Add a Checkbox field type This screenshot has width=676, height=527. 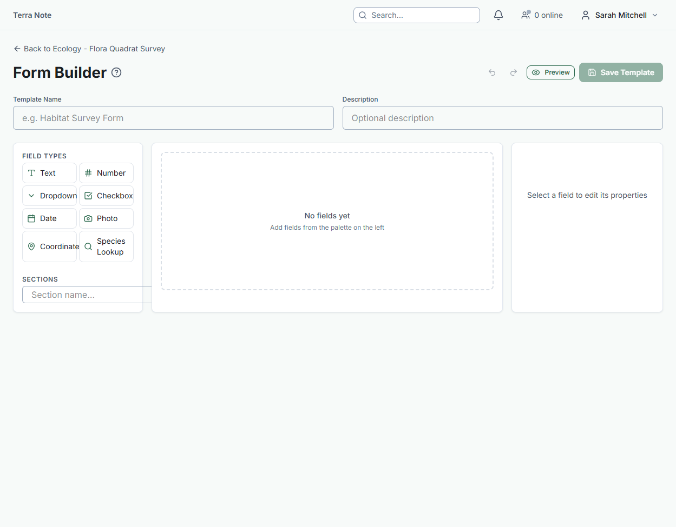tap(106, 196)
